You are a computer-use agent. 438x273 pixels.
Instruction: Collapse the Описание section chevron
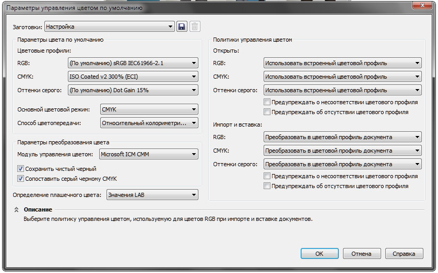16,210
